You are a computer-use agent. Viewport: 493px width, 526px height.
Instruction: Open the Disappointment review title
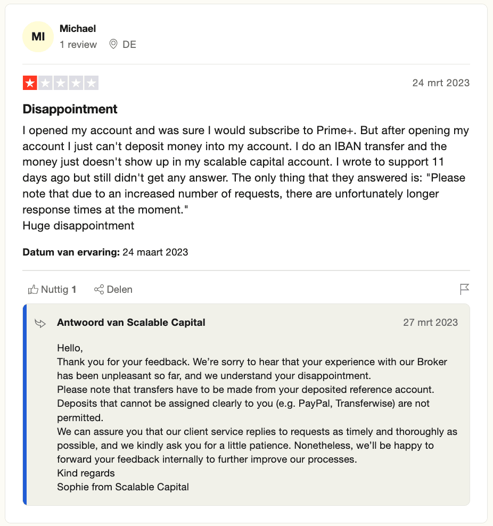coord(70,109)
